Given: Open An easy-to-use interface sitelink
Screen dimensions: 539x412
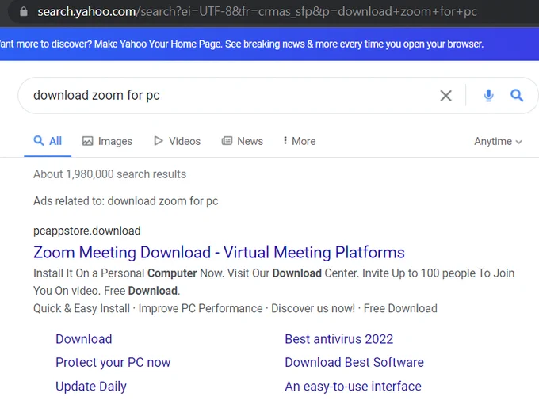Looking at the screenshot, I should click(x=353, y=386).
